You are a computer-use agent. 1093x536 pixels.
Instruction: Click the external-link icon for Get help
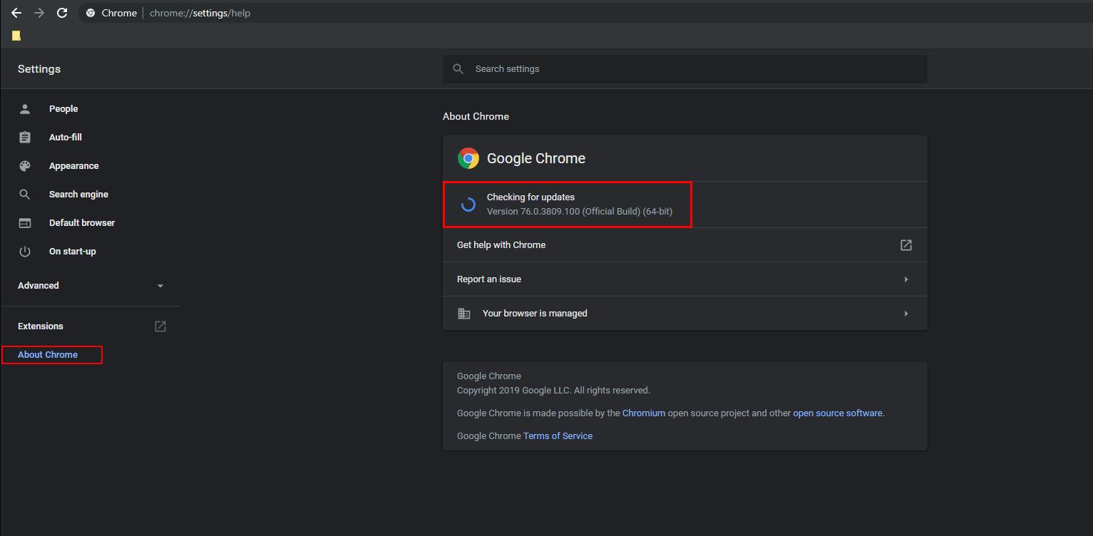(x=906, y=245)
